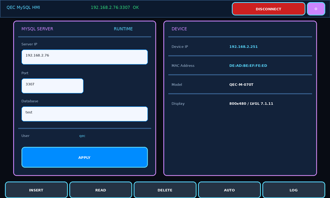Click the Database label

(30, 101)
